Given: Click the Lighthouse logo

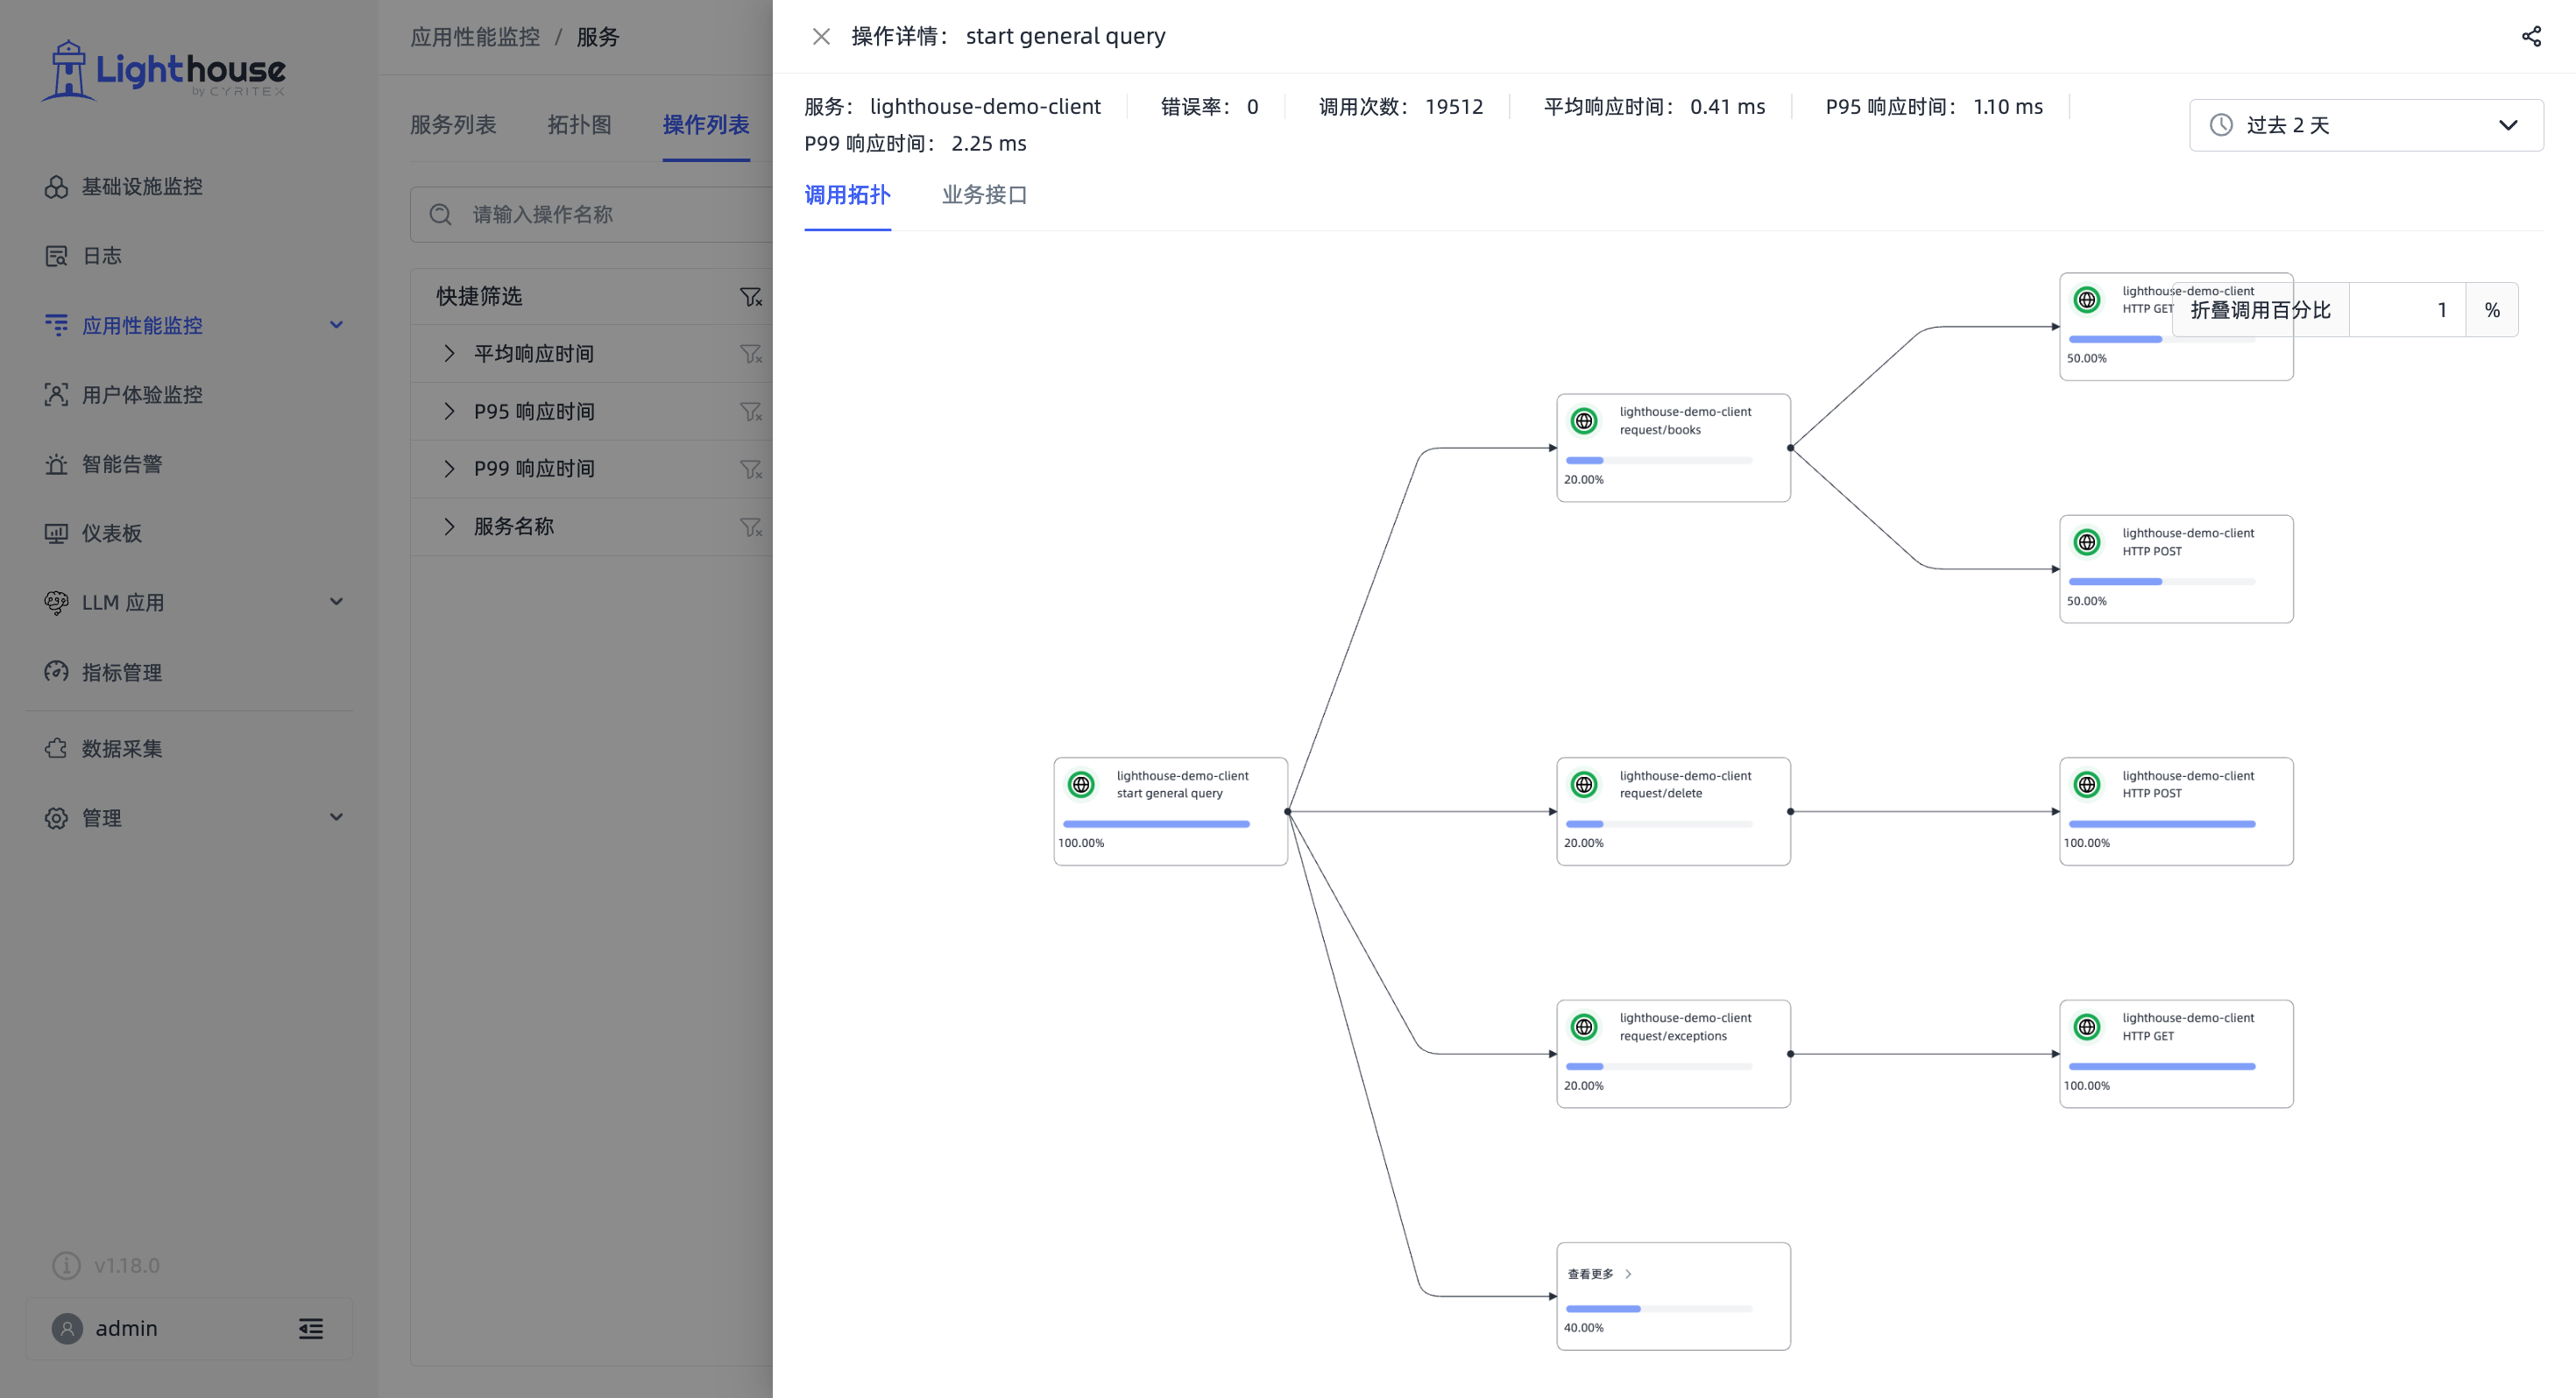Looking at the screenshot, I should pos(164,70).
